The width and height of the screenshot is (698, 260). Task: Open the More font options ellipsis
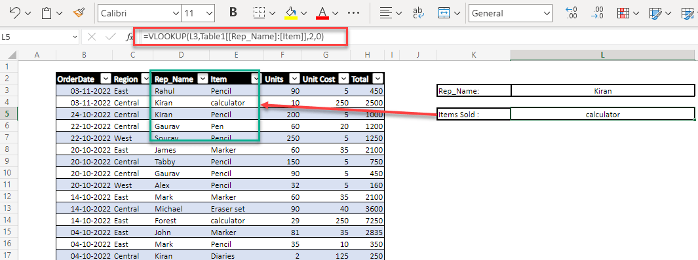(x=353, y=13)
